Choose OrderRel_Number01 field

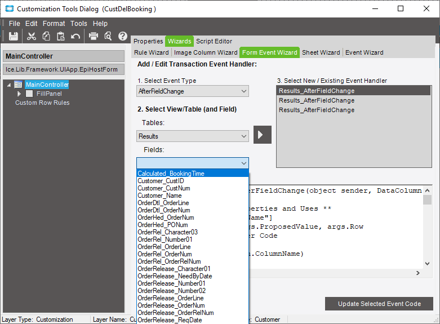[193, 239]
